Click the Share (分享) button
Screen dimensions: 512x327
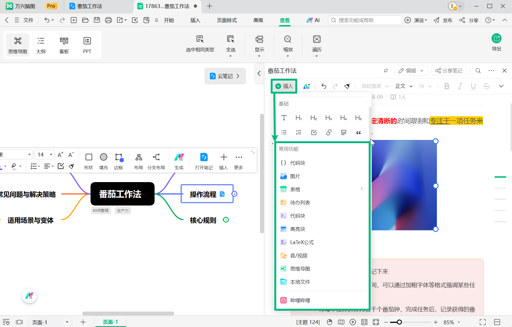coord(469,20)
